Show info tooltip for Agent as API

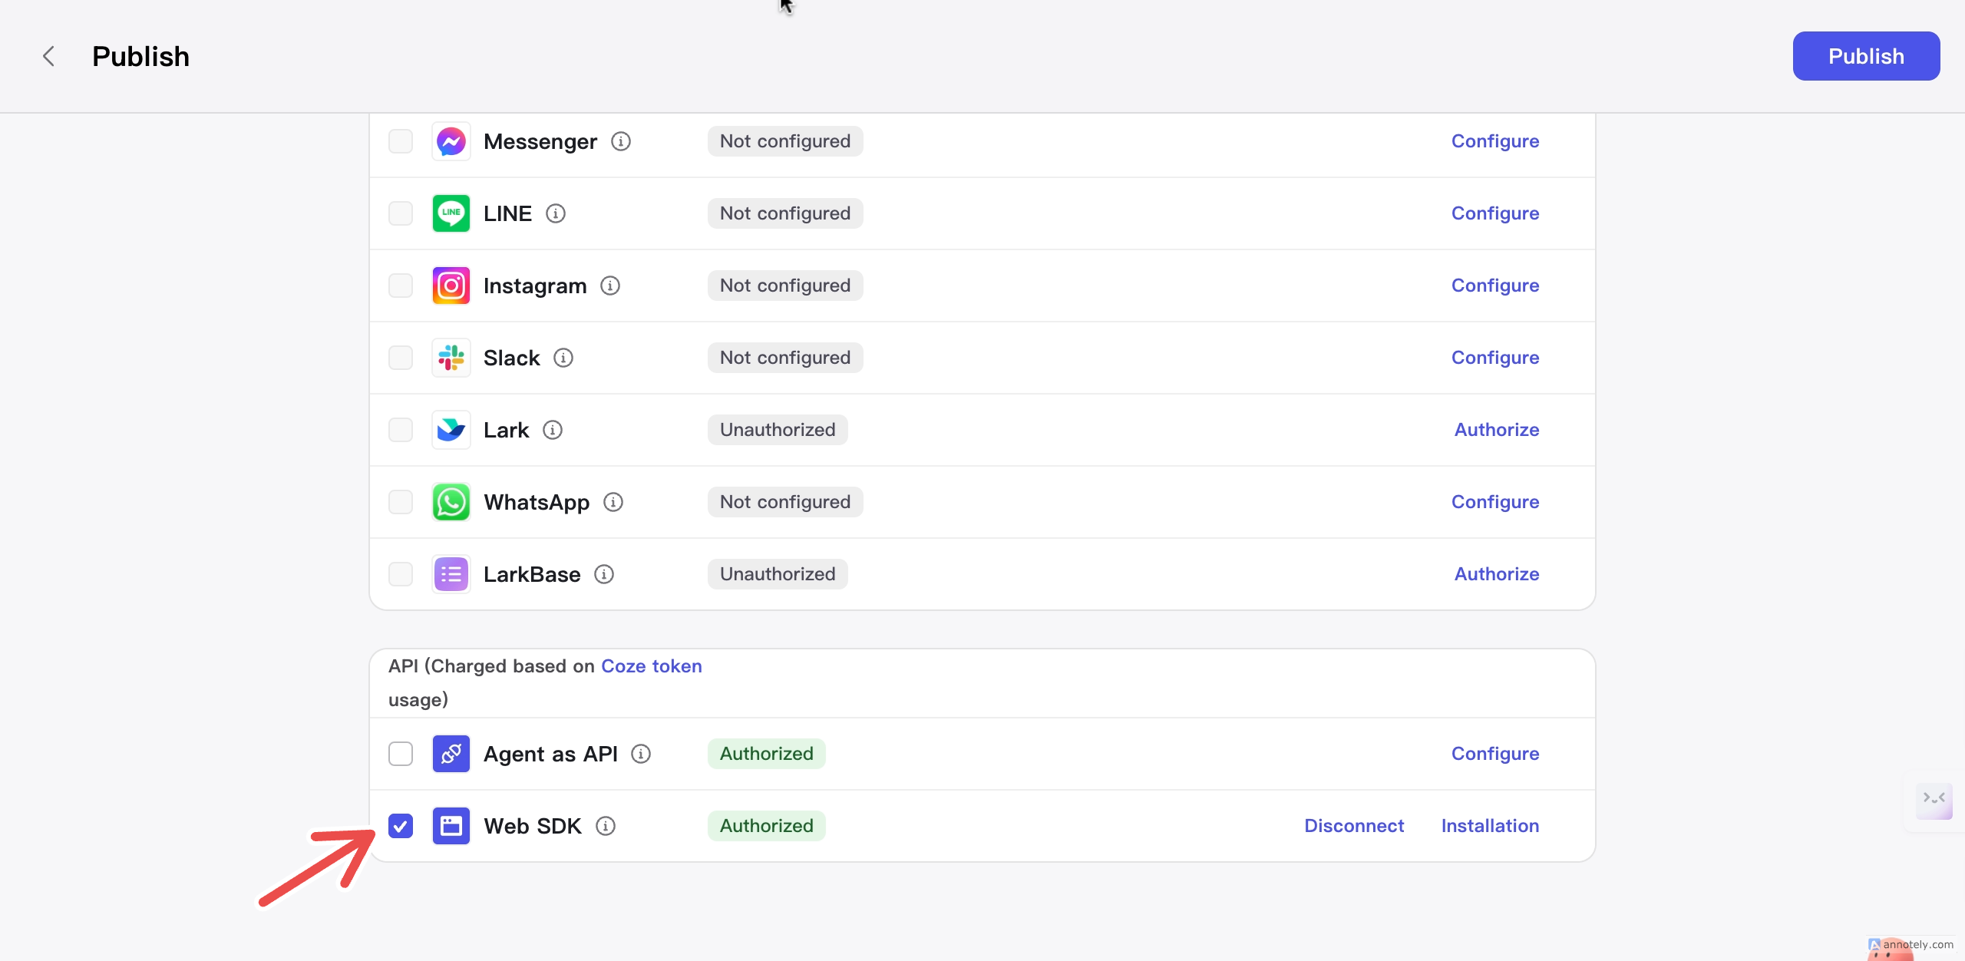coord(641,754)
